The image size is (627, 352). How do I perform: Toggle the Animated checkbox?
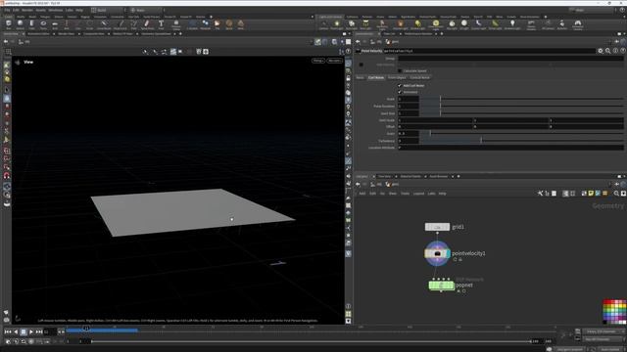(400, 92)
